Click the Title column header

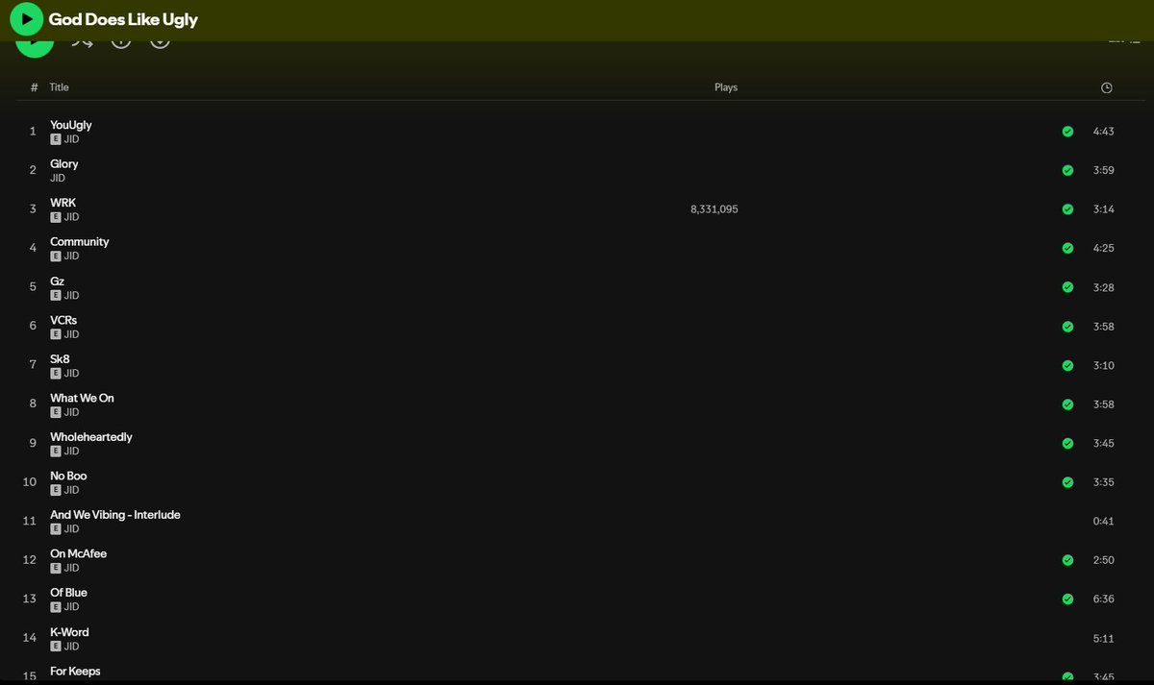[x=60, y=87]
